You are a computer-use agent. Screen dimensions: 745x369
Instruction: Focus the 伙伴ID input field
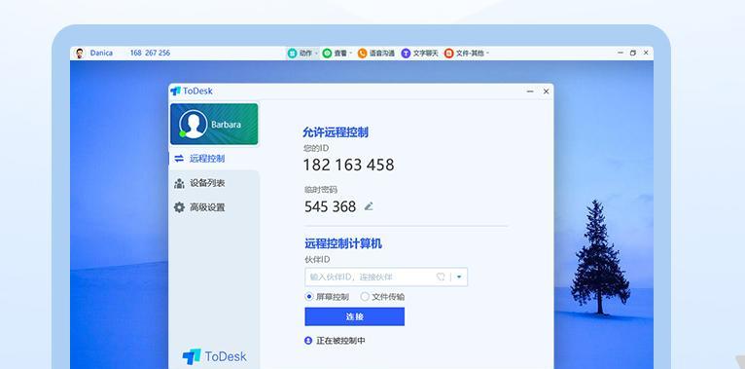click(386, 277)
